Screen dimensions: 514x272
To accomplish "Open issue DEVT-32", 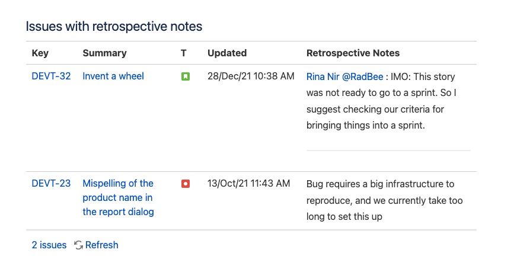I will coord(51,76).
